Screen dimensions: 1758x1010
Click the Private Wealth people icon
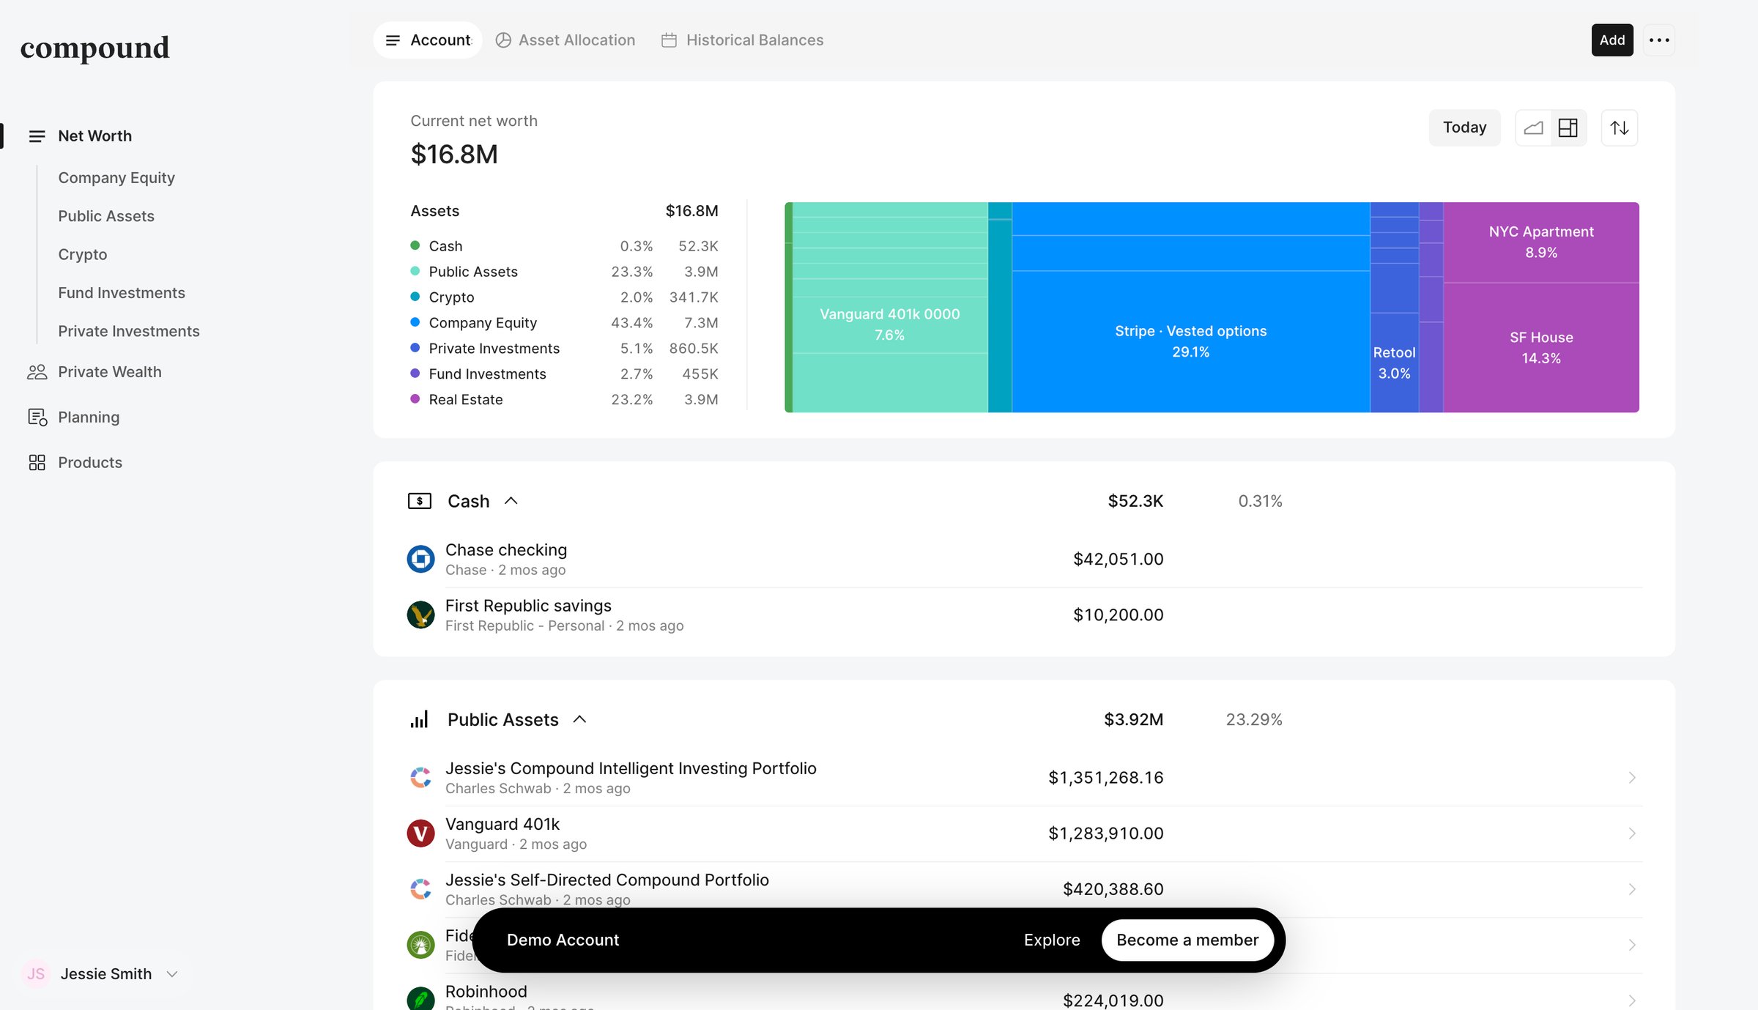(x=37, y=372)
